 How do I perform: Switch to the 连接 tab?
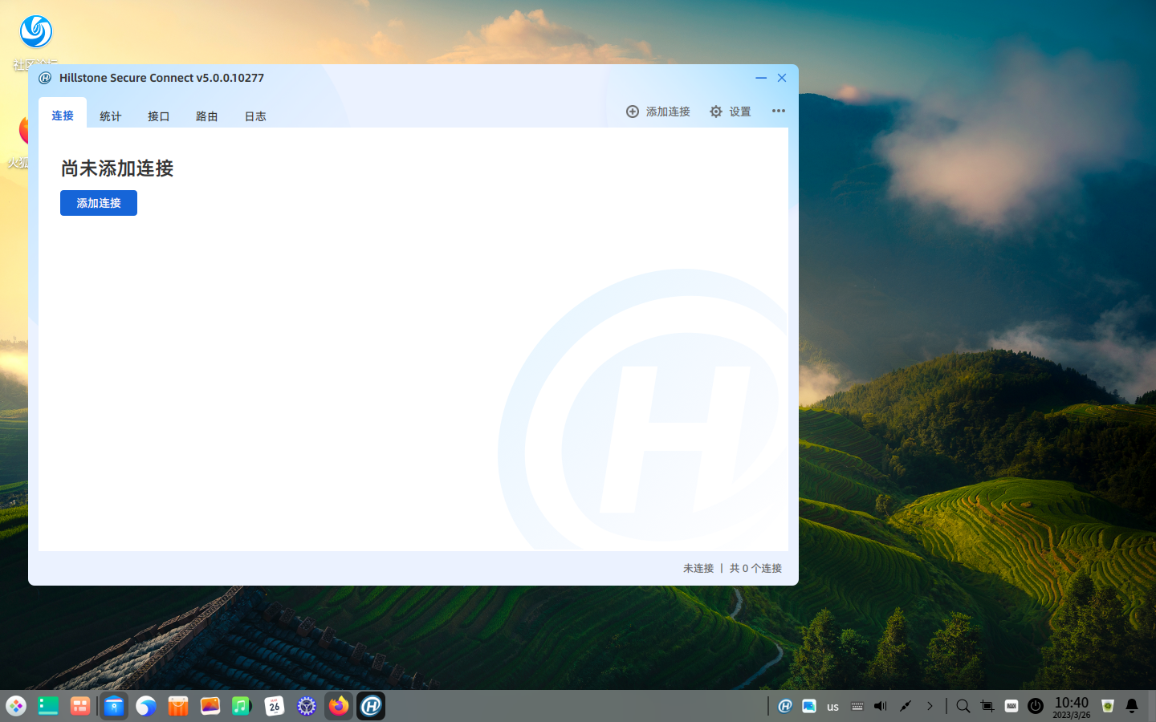point(63,116)
